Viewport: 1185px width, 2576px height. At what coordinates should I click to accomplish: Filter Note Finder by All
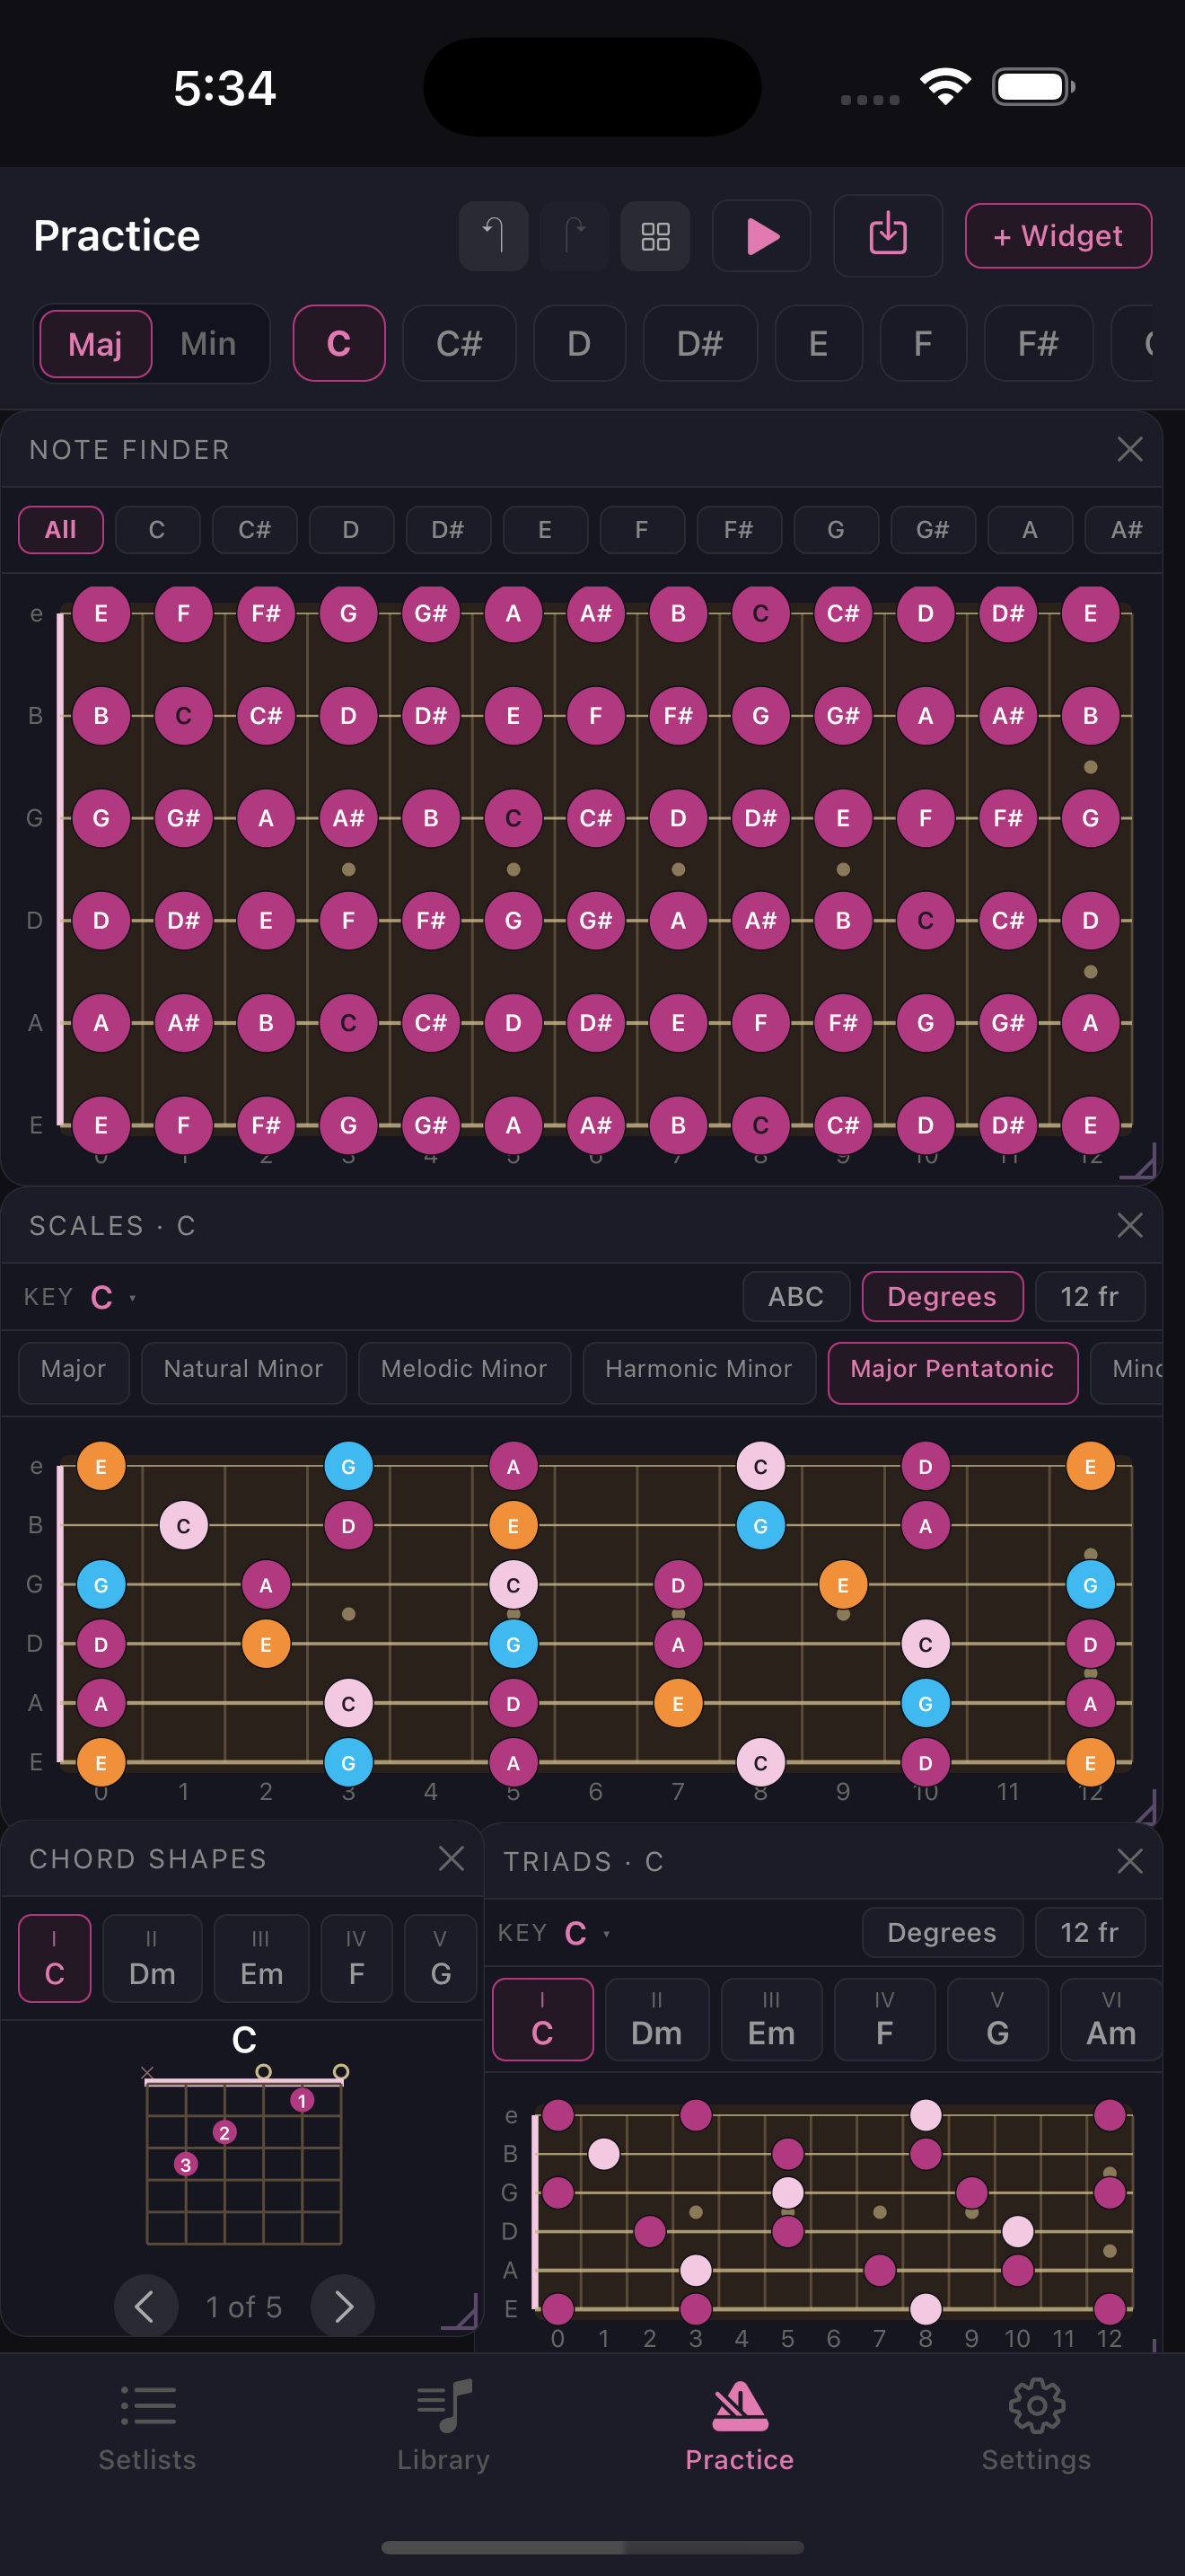point(61,530)
